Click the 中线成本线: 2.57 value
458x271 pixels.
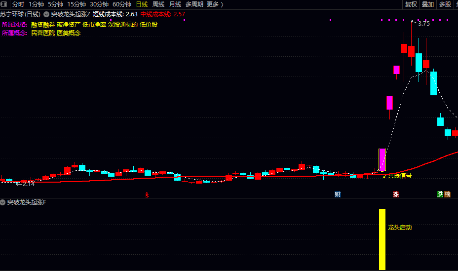pos(163,14)
